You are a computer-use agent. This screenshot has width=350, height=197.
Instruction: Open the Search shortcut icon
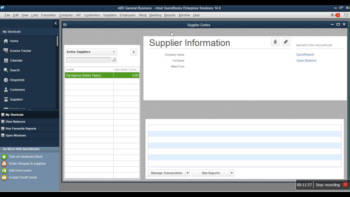point(6,70)
